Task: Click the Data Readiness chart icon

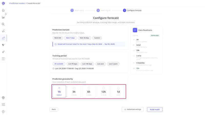Action: [x=135, y=30]
